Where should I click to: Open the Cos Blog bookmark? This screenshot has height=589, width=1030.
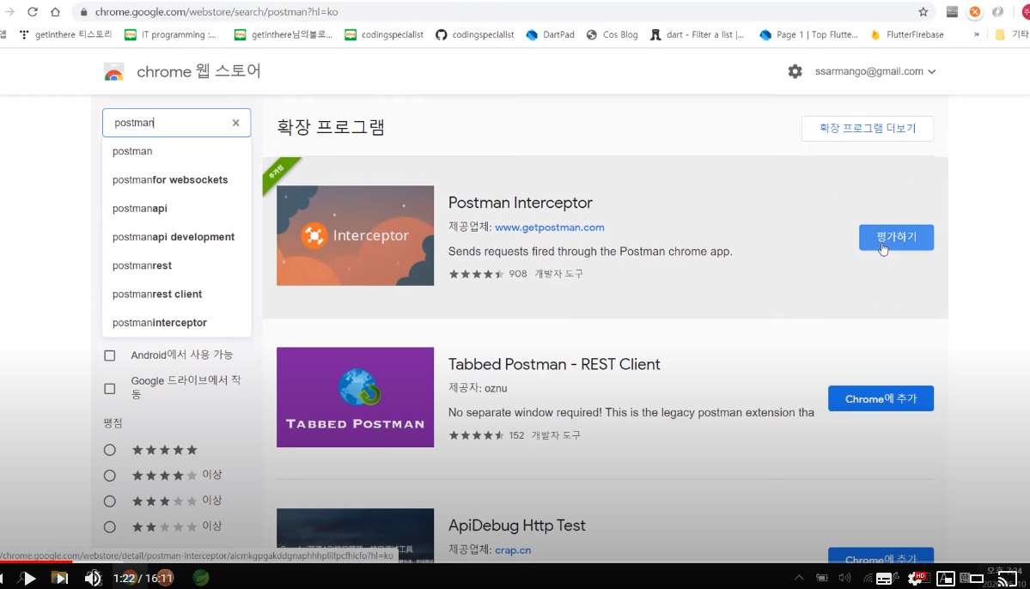(613, 35)
